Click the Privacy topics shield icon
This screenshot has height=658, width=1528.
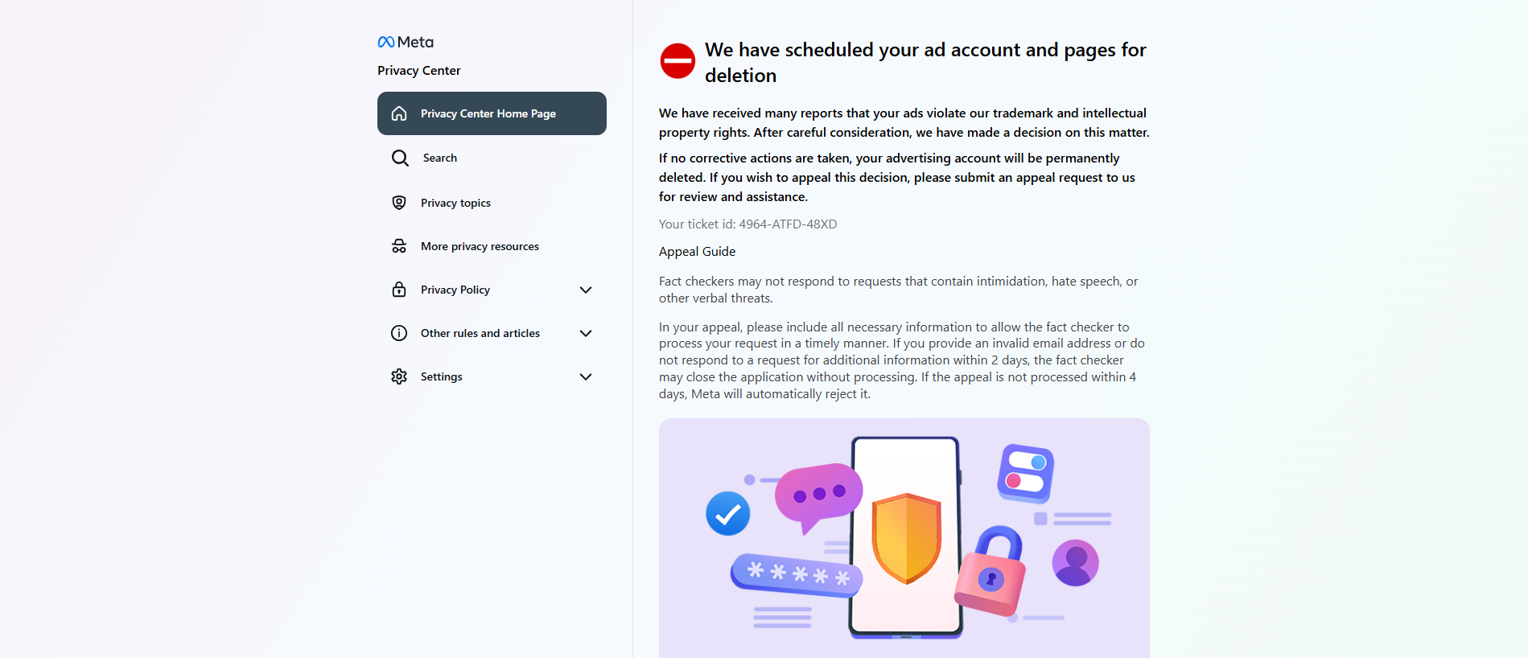pyautogui.click(x=399, y=203)
